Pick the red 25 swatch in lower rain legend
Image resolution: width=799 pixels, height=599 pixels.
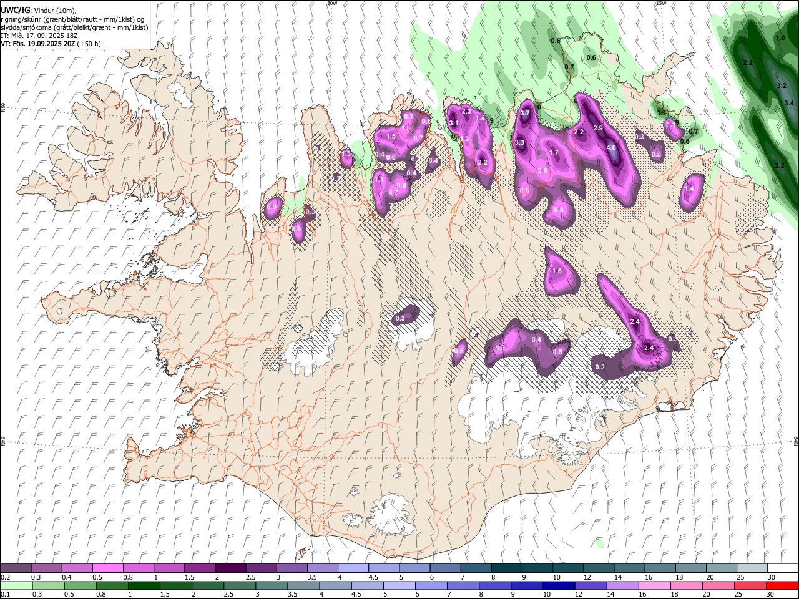(x=750, y=585)
